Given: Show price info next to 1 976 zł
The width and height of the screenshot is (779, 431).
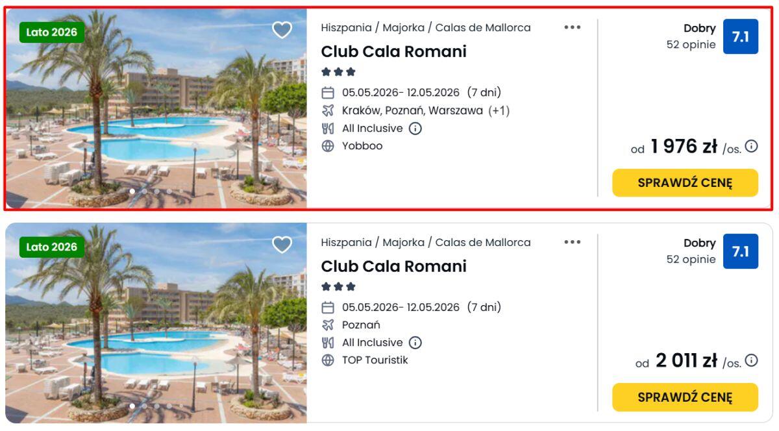Looking at the screenshot, I should click(x=751, y=146).
